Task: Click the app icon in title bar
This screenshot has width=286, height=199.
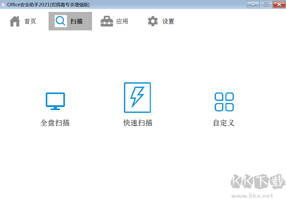Action: (3, 5)
